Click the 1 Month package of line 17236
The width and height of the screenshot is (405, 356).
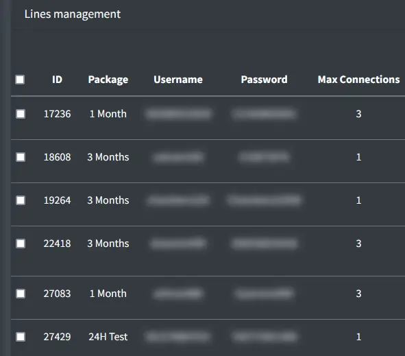[108, 114]
